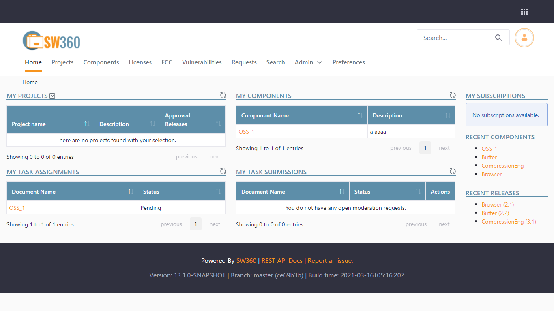Open the apps grid menu icon
554x311 pixels.
(524, 12)
